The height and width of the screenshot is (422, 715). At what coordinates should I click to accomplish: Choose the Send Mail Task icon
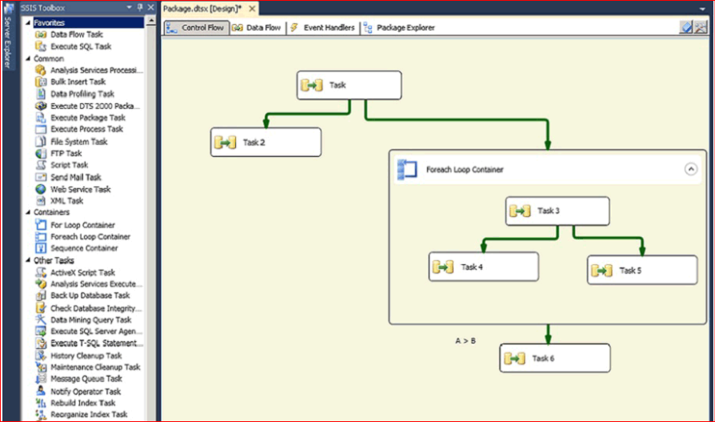pyautogui.click(x=42, y=177)
